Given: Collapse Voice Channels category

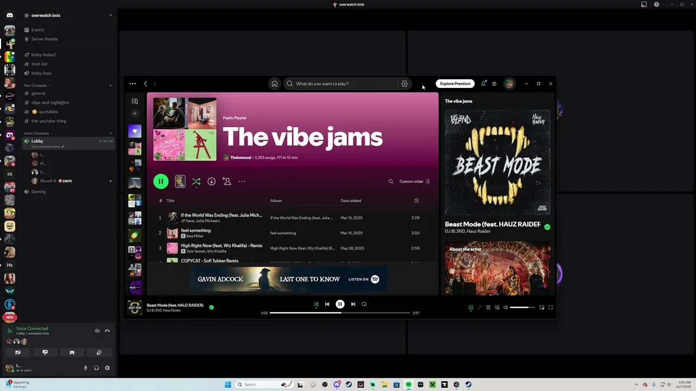Looking at the screenshot, I should pos(38,133).
